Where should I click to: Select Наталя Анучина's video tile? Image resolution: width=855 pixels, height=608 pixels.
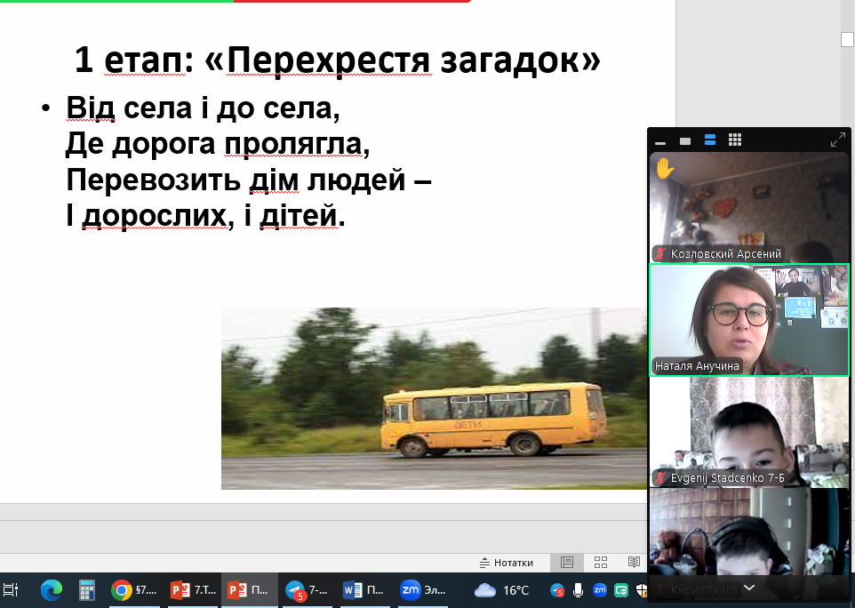(x=749, y=320)
